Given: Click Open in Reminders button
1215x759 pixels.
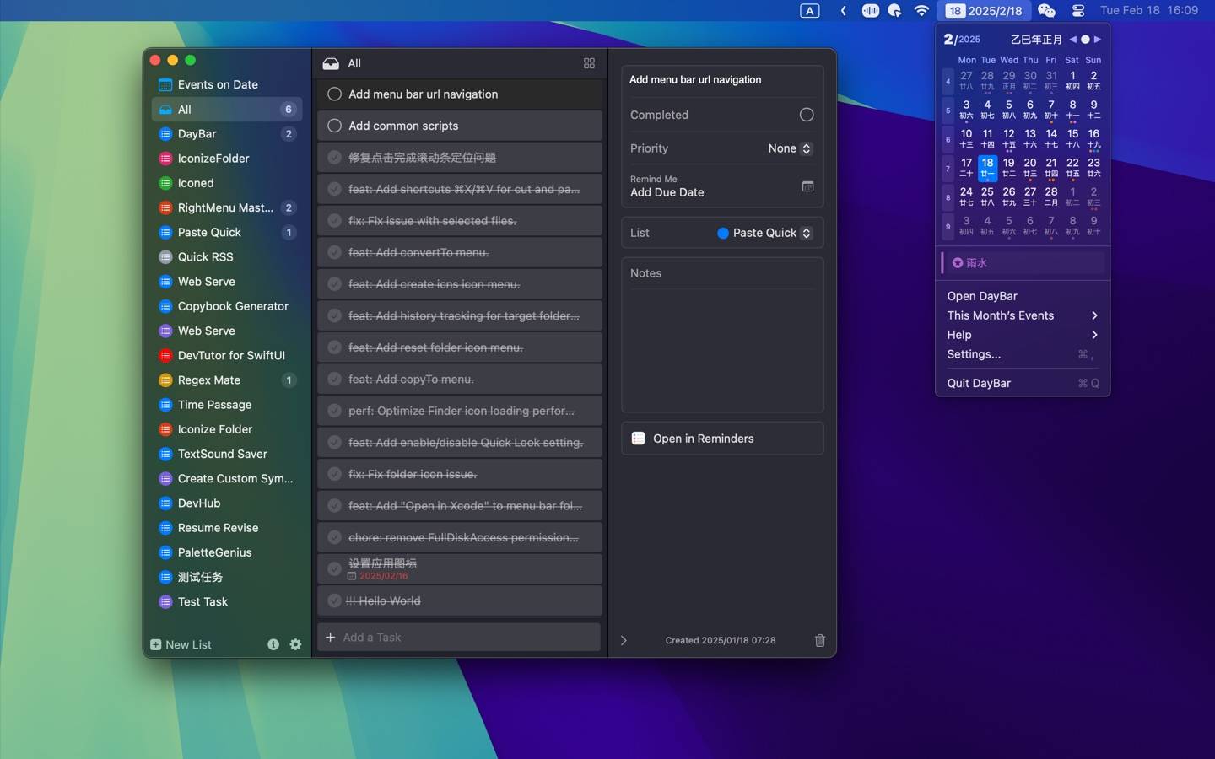Looking at the screenshot, I should point(722,439).
